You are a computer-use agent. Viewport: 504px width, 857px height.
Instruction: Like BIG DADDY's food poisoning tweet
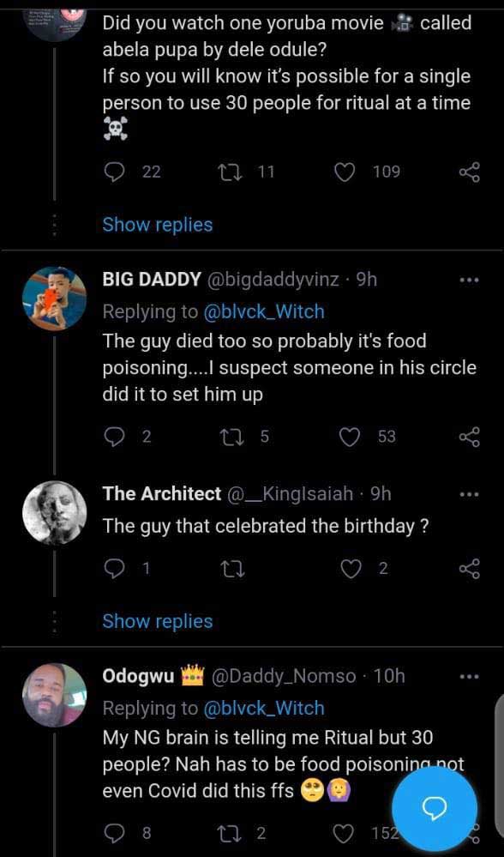350,437
